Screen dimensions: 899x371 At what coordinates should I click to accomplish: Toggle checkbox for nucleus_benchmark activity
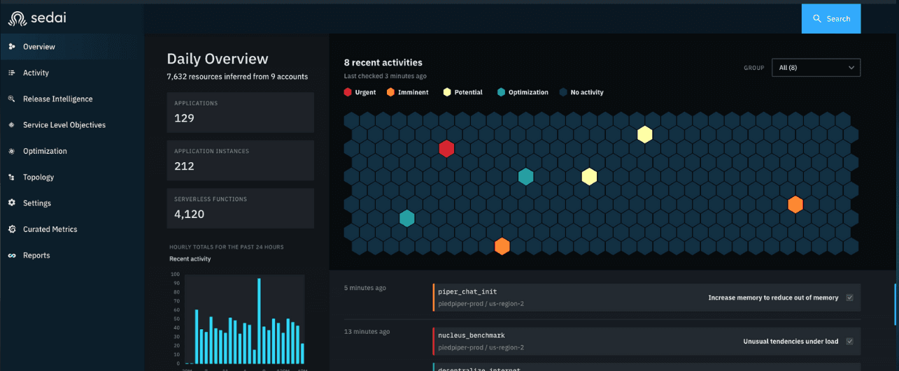849,342
